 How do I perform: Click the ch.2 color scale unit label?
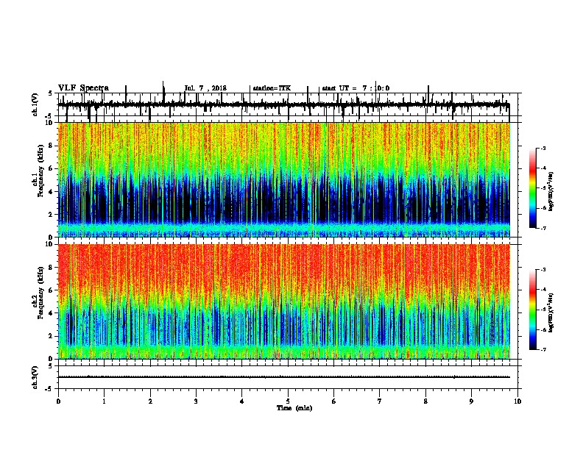pyautogui.click(x=551, y=312)
